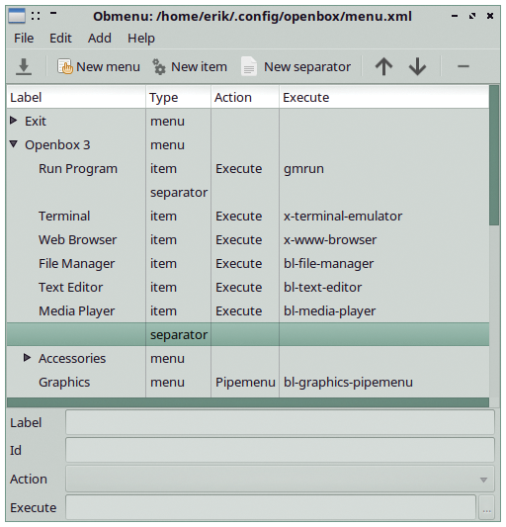
Task: Open the Add menu
Action: click(100, 38)
